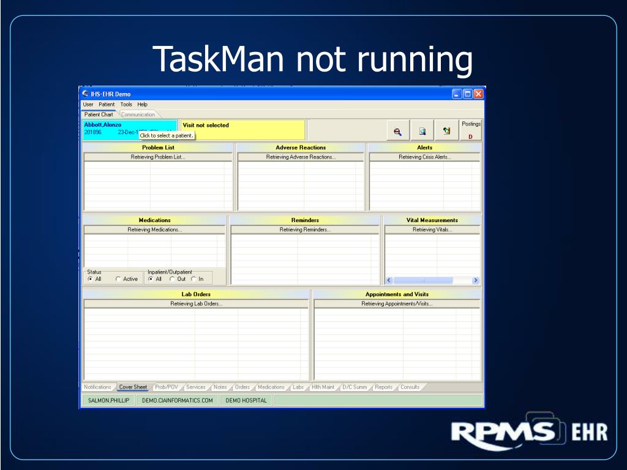Select the Out radio button
This screenshot has height=470, width=627.
[172, 279]
